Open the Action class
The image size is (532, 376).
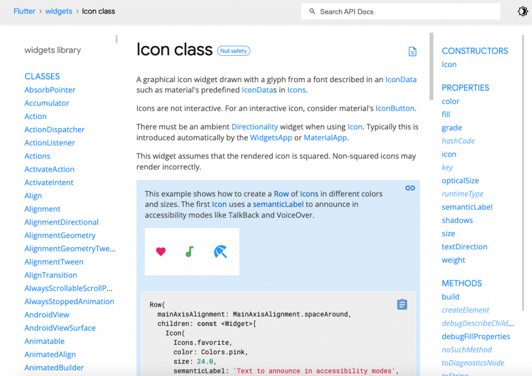[35, 116]
